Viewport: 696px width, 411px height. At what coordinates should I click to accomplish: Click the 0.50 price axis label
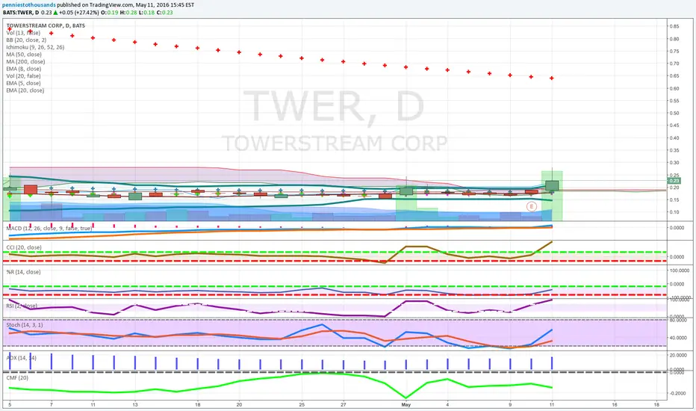pos(674,113)
